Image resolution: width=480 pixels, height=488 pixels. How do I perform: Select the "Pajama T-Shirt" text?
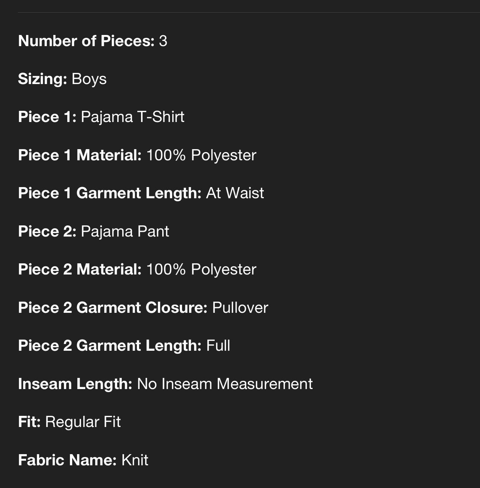pos(132,117)
